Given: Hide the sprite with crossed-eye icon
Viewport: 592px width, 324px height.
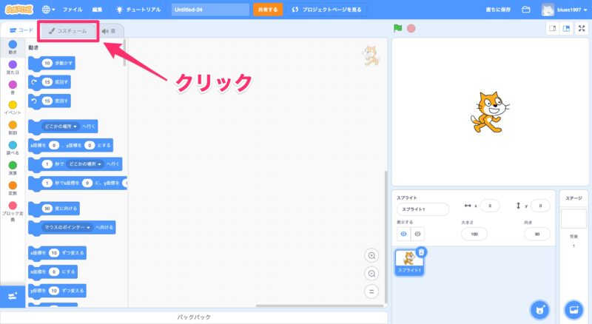Looking at the screenshot, I should (x=419, y=234).
